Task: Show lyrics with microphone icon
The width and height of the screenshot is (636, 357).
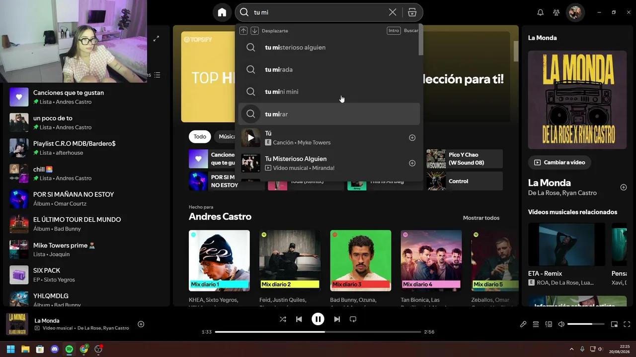Action: tap(523, 324)
